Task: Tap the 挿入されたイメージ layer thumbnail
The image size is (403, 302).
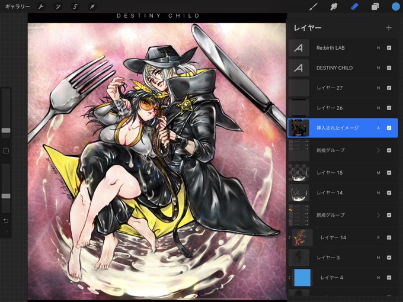Action: 299,128
